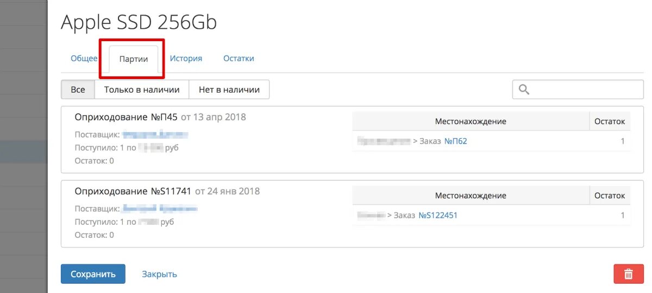Viewport: 652px width, 293px height.
Task: Toggle the 'Только в наличии' filter
Action: [x=142, y=90]
